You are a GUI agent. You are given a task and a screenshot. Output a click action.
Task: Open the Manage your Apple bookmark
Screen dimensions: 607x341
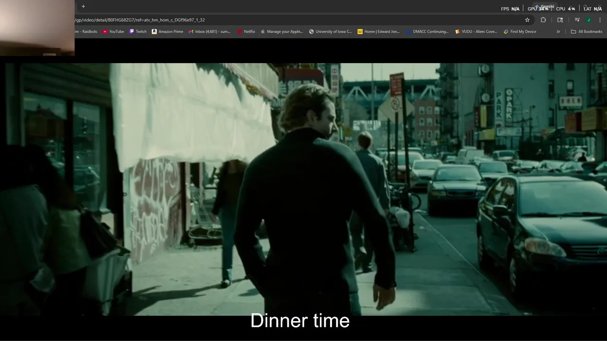pyautogui.click(x=282, y=32)
